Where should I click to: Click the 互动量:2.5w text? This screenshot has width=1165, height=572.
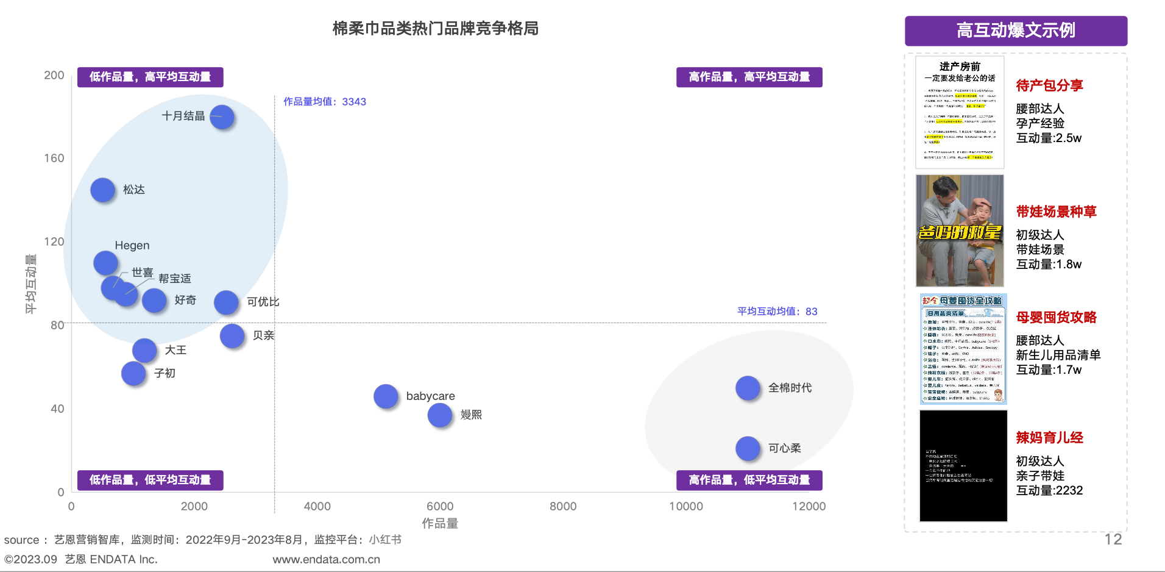1049,138
